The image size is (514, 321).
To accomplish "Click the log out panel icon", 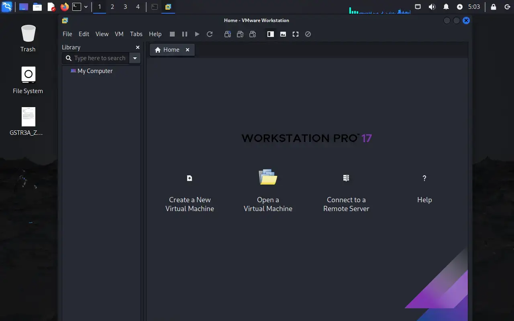I will point(507,7).
